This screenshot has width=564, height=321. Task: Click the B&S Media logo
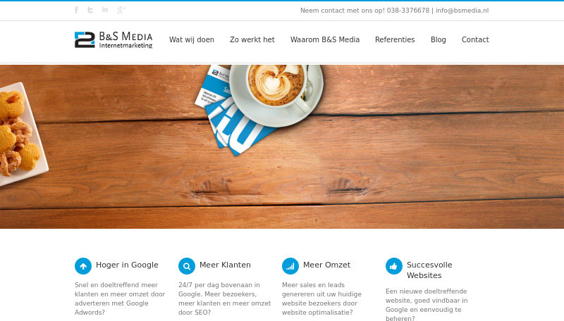(114, 40)
